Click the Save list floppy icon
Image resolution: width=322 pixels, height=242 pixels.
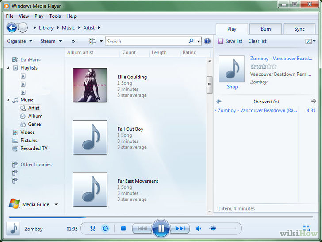pyautogui.click(x=220, y=41)
